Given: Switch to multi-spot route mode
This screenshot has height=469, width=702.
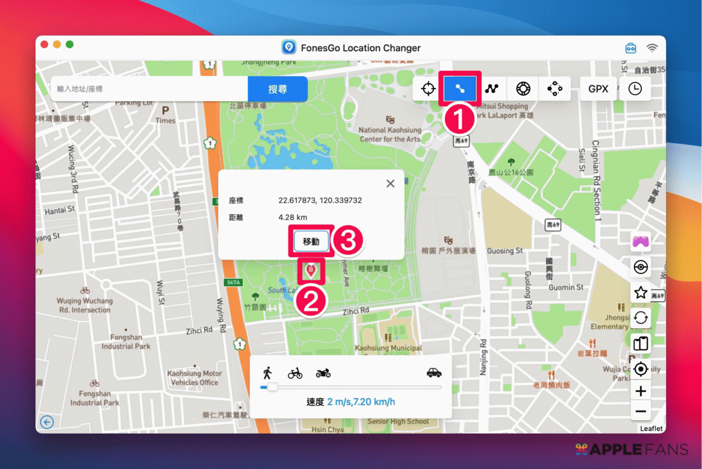Looking at the screenshot, I should (x=492, y=89).
